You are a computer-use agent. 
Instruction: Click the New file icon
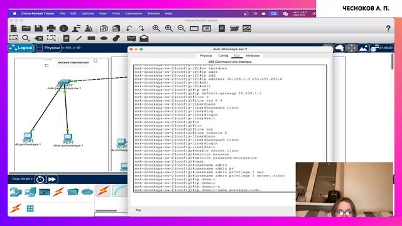pyautogui.click(x=14, y=28)
